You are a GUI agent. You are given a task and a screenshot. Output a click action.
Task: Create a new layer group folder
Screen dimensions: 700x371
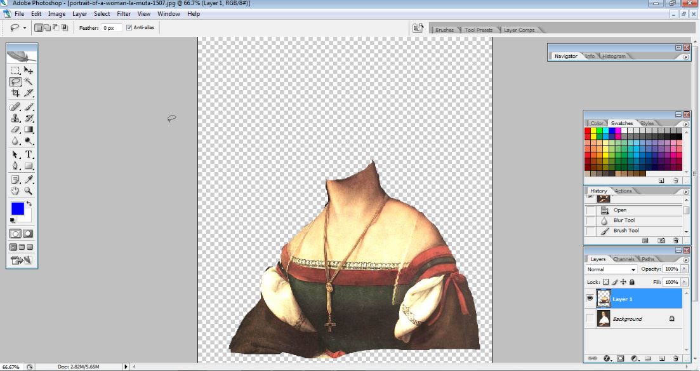tap(648, 358)
